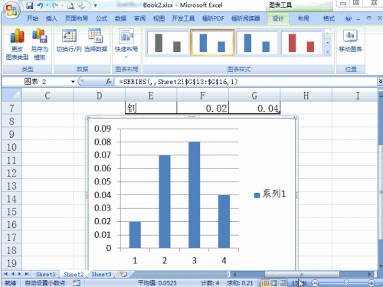The height and width of the screenshot is (287, 383).
Task: Open the 审阅 (Review) ribbon tab
Action: click(139, 18)
